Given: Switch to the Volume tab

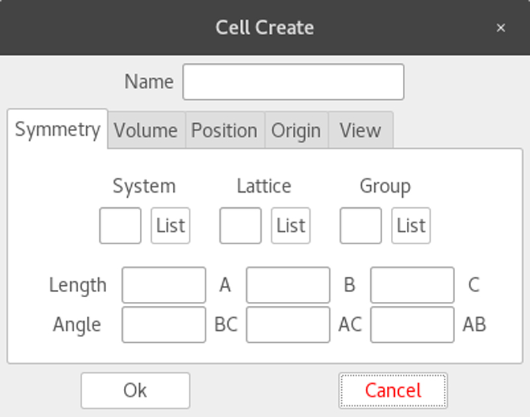Looking at the screenshot, I should tap(146, 130).
